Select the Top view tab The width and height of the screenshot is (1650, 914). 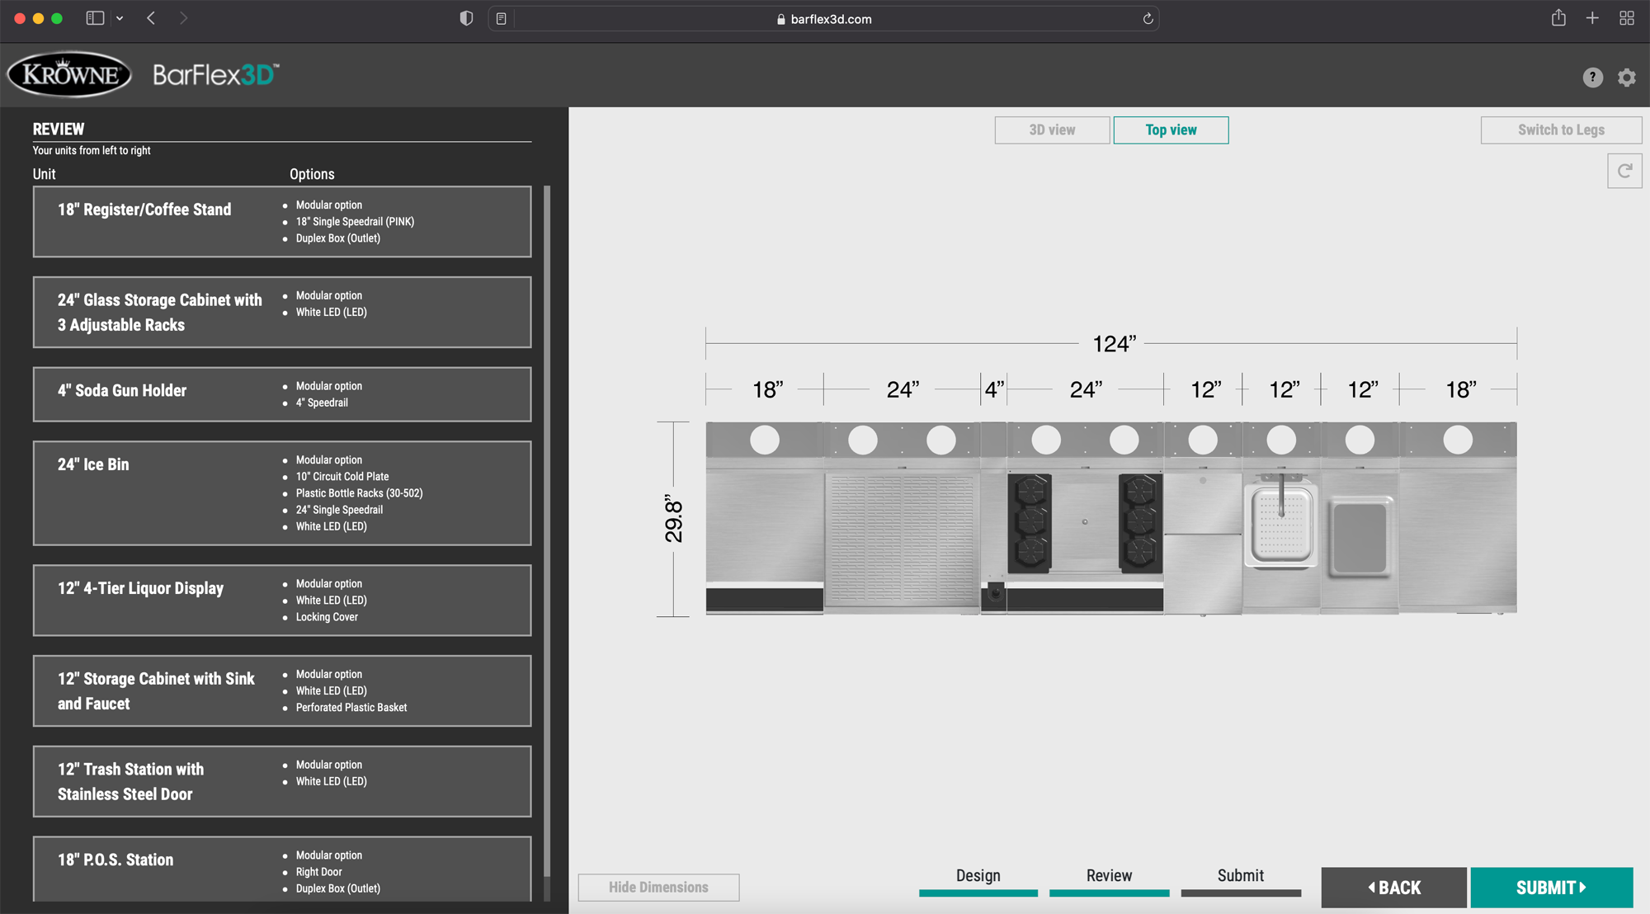point(1170,130)
